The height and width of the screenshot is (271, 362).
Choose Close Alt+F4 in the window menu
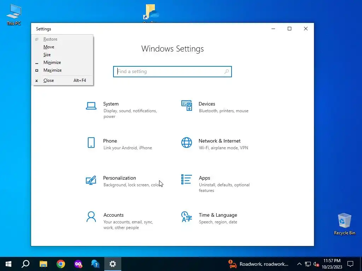point(62,80)
